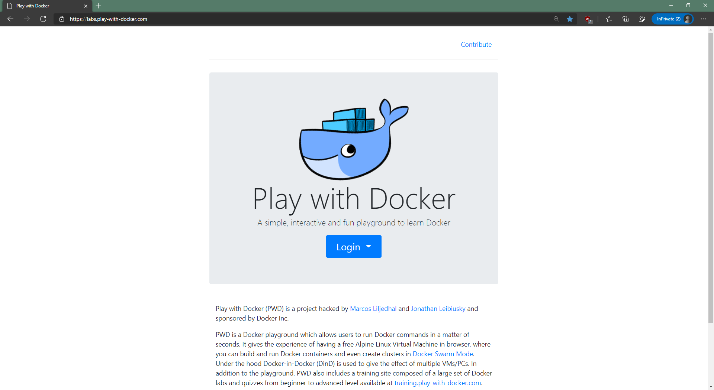
Task: Restore down the browser window
Action: [x=688, y=6]
